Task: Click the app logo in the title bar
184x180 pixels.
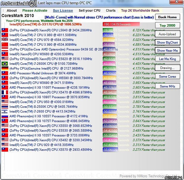Action: pyautogui.click(x=18, y=3)
